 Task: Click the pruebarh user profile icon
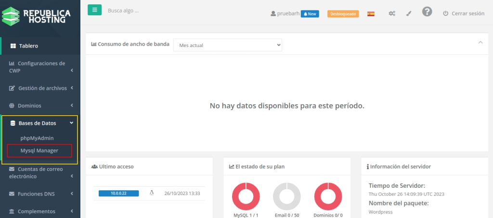(x=273, y=14)
